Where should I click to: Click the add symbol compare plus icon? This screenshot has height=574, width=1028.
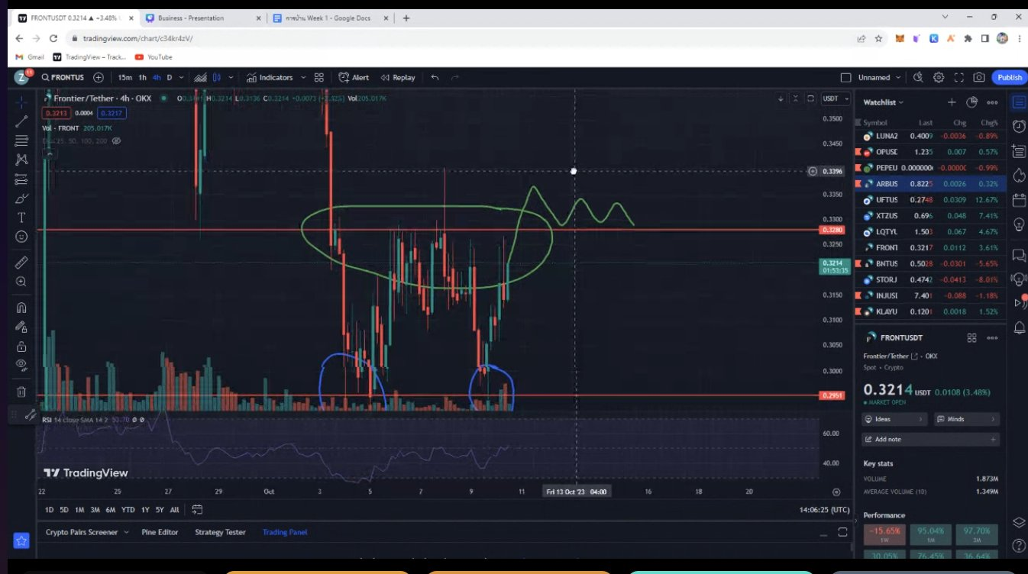pyautogui.click(x=99, y=77)
